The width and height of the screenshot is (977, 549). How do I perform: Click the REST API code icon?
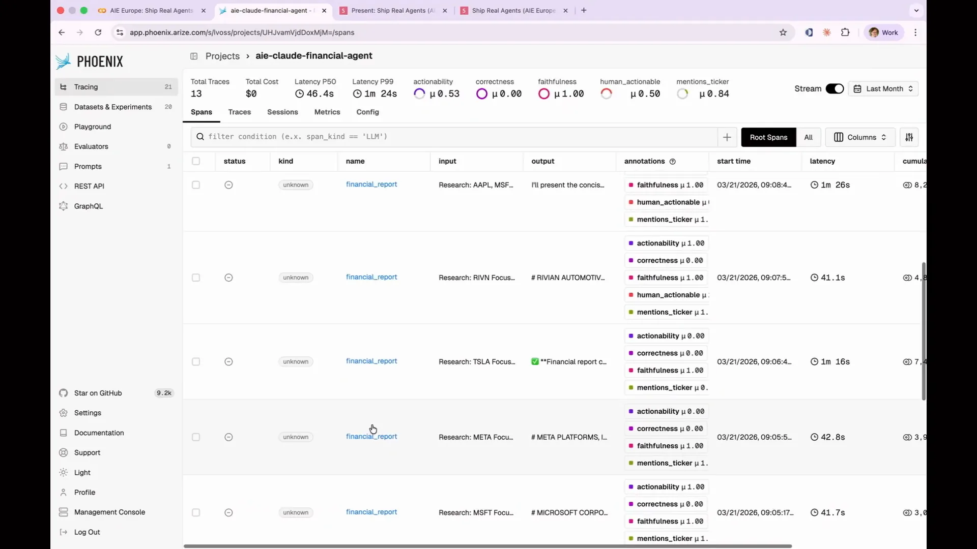(x=63, y=186)
